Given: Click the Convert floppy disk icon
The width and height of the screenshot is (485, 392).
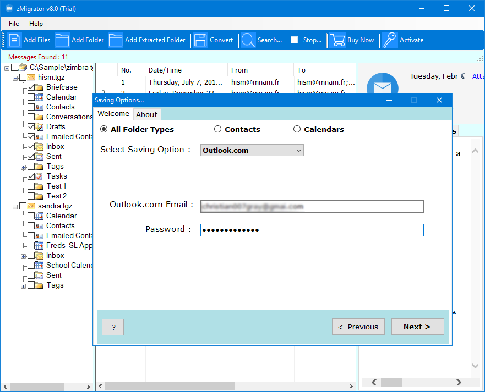Looking at the screenshot, I should tap(200, 40).
